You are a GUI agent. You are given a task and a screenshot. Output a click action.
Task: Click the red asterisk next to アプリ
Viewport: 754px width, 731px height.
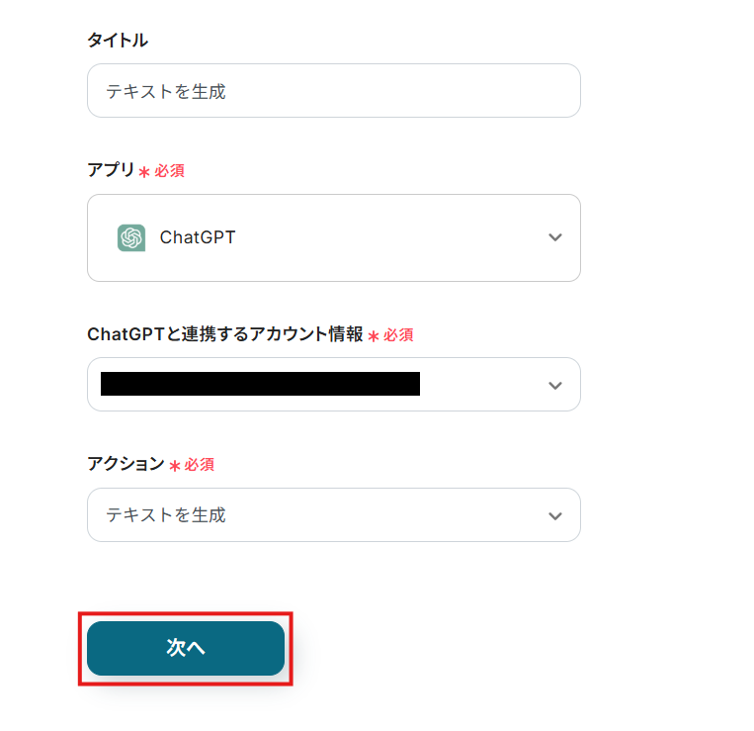(144, 172)
